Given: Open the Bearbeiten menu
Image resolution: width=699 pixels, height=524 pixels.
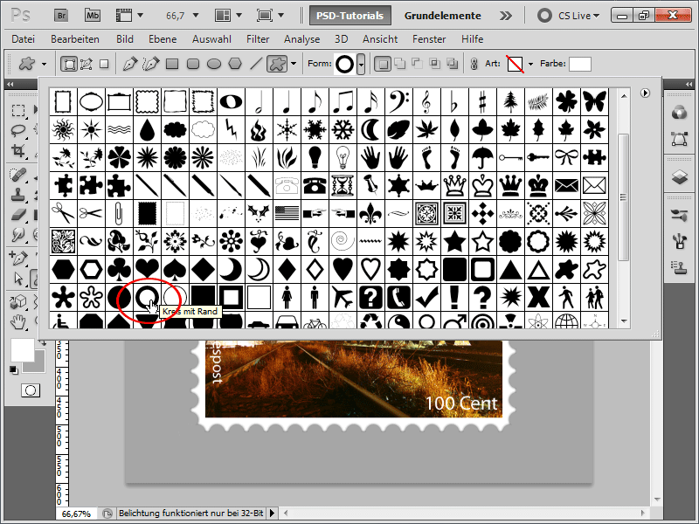Looking at the screenshot, I should 75,39.
